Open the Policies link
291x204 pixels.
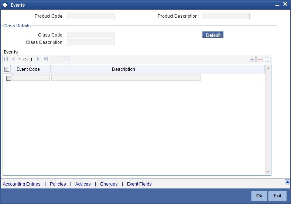(58, 184)
